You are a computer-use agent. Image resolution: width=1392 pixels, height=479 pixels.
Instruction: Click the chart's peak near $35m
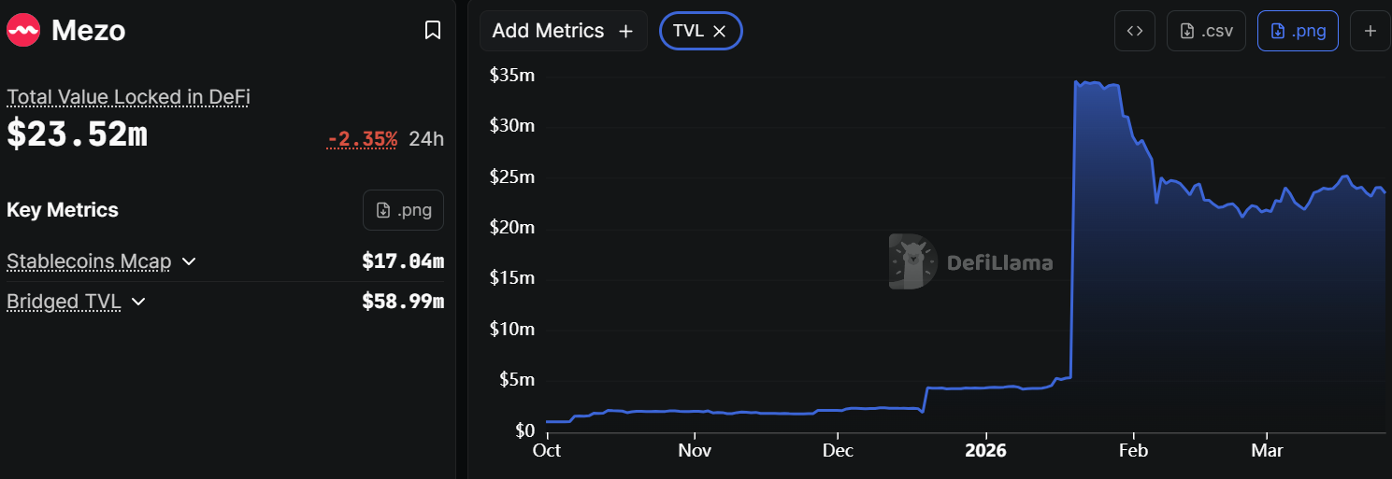pos(1078,83)
